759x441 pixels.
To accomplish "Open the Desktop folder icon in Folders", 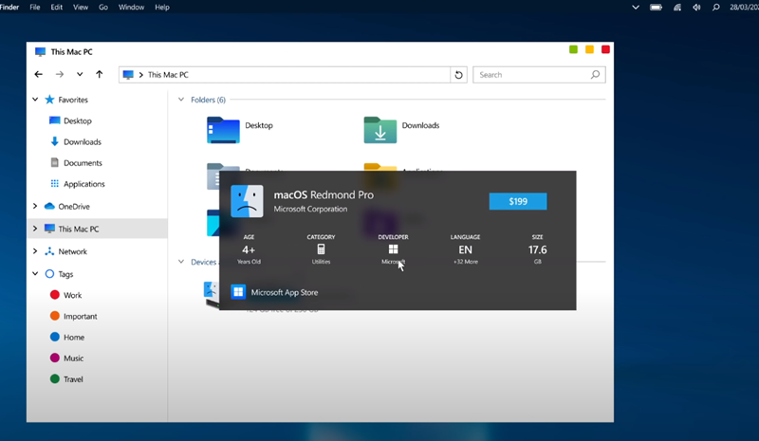I will coord(223,129).
